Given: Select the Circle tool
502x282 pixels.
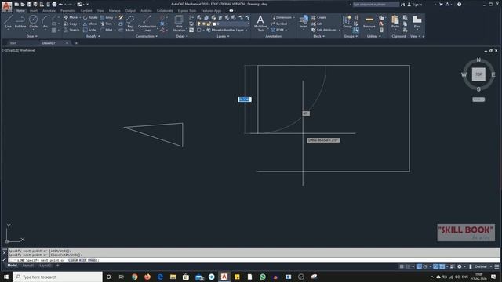Looking at the screenshot, I should click(33, 22).
